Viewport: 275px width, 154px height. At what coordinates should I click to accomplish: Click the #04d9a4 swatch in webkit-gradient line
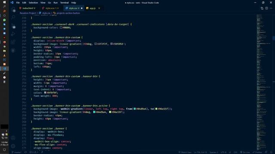134,109
